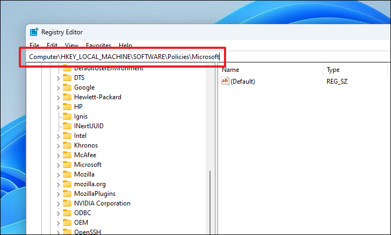The image size is (391, 235).
Task: Open the Favorites menu
Action: coord(98,46)
